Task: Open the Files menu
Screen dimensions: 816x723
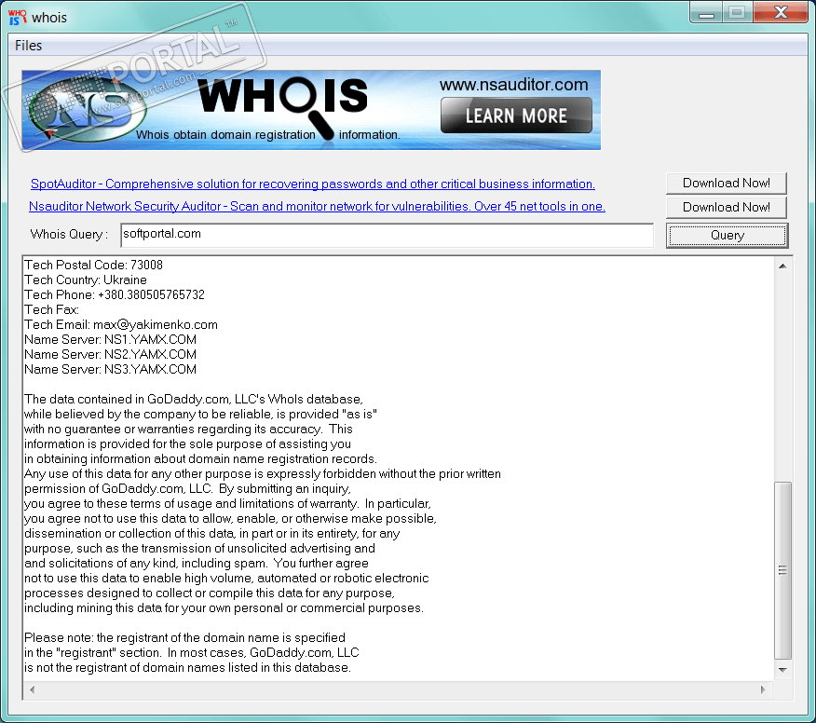Action: [28, 46]
